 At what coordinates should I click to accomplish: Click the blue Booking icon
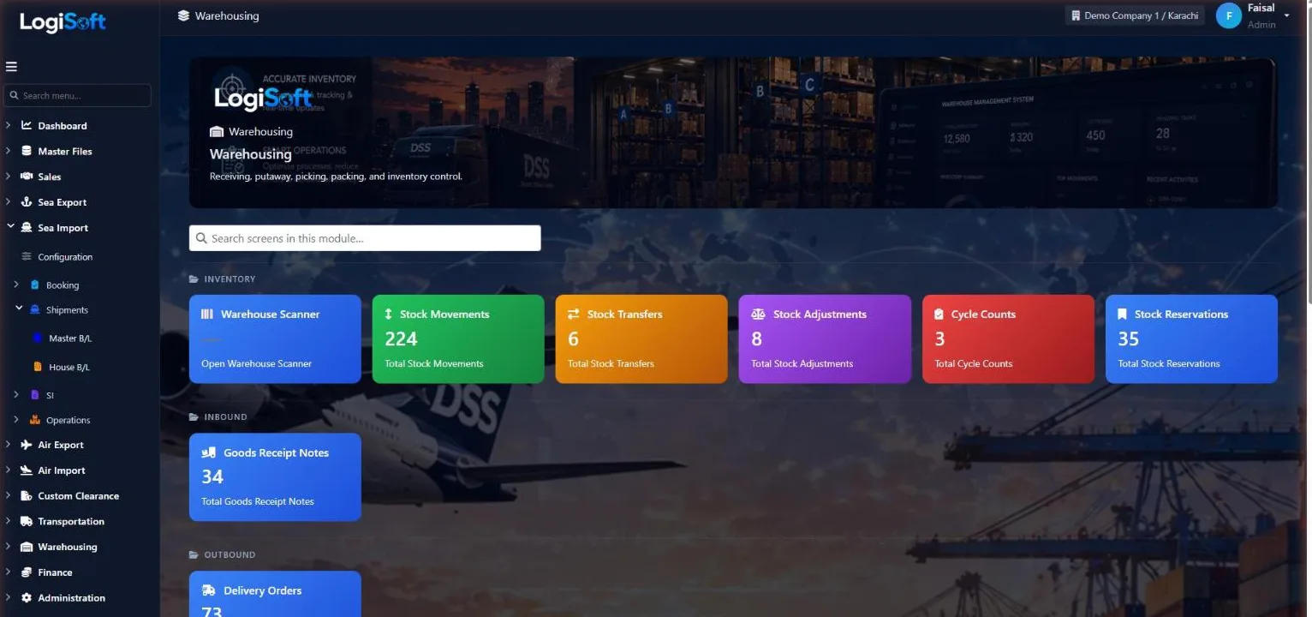[x=35, y=285]
